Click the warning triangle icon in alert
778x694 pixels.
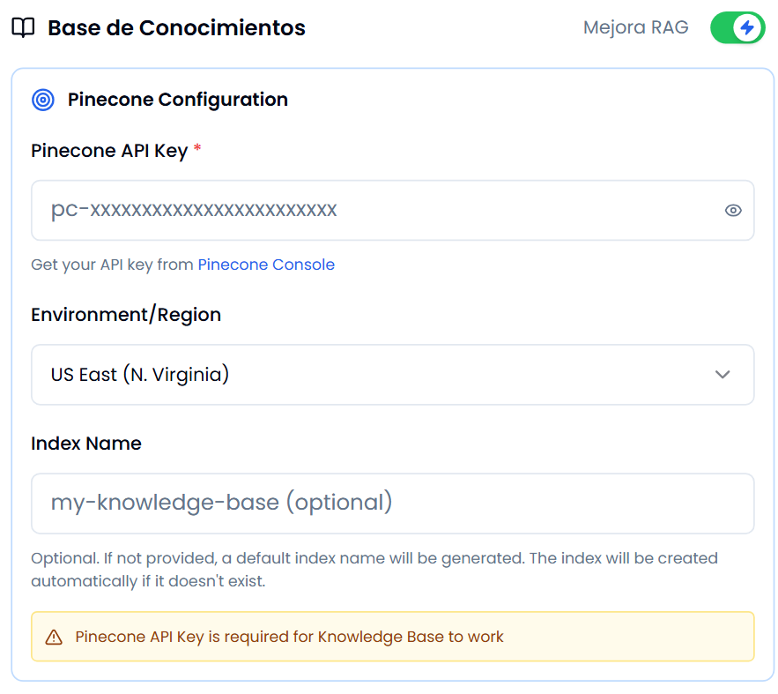(x=54, y=637)
